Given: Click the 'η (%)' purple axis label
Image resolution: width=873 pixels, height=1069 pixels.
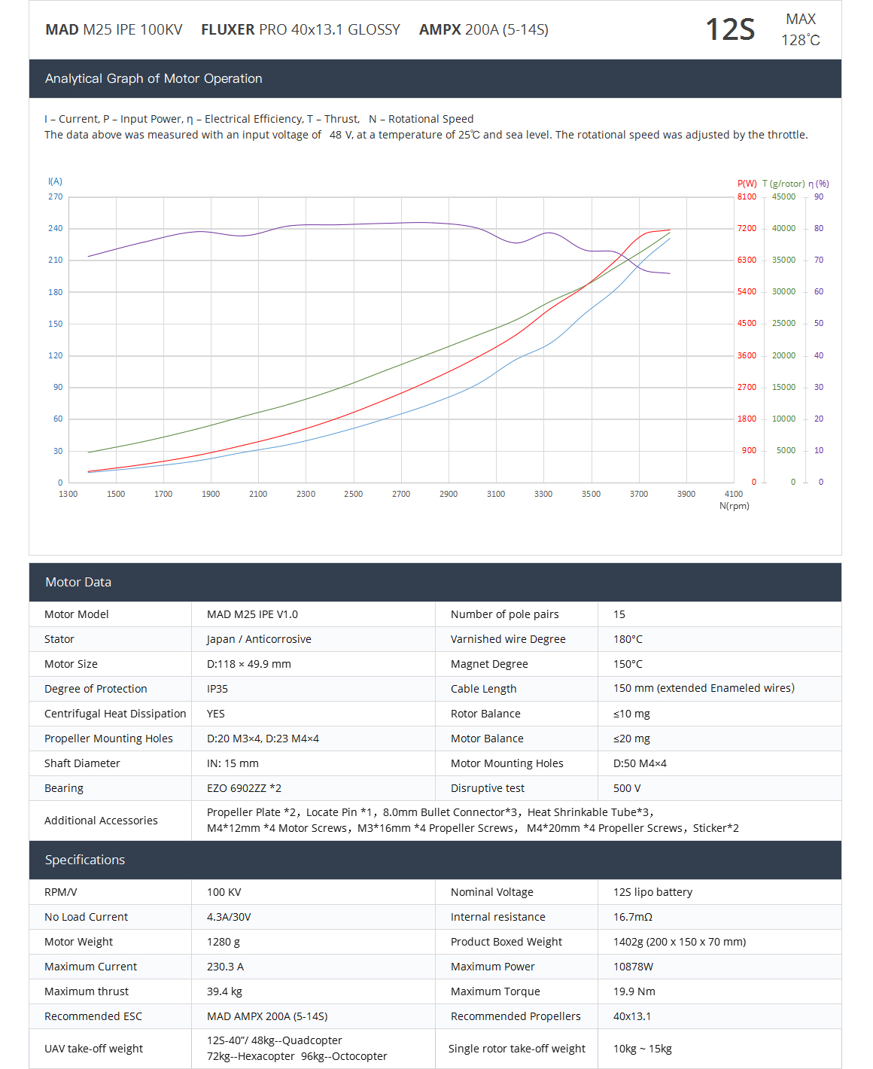Looking at the screenshot, I should click(819, 184).
